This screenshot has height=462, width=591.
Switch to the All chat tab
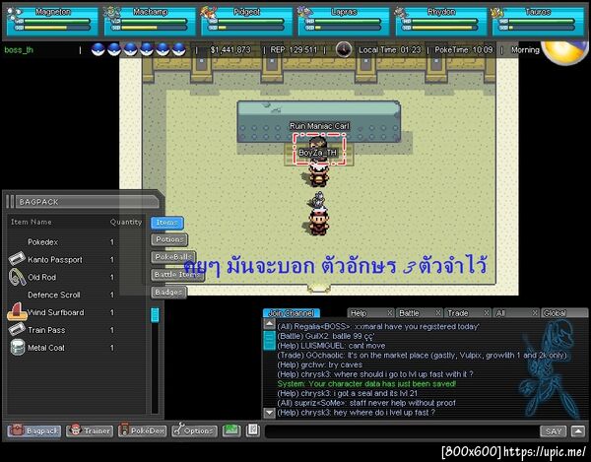[x=512, y=313]
